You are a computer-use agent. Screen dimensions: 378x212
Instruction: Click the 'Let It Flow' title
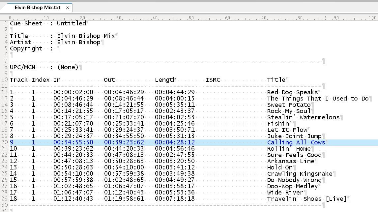pyautogui.click(x=287, y=130)
